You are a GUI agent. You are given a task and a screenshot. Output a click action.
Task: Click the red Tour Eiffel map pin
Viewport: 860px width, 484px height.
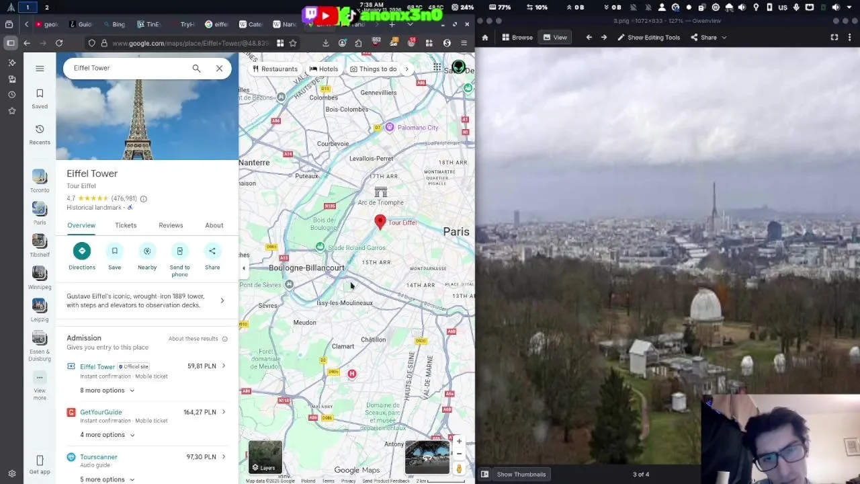[380, 223]
